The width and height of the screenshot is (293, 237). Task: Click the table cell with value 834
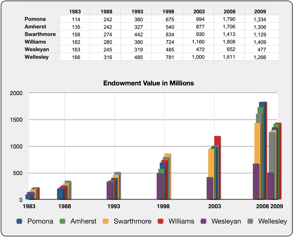pos(167,34)
